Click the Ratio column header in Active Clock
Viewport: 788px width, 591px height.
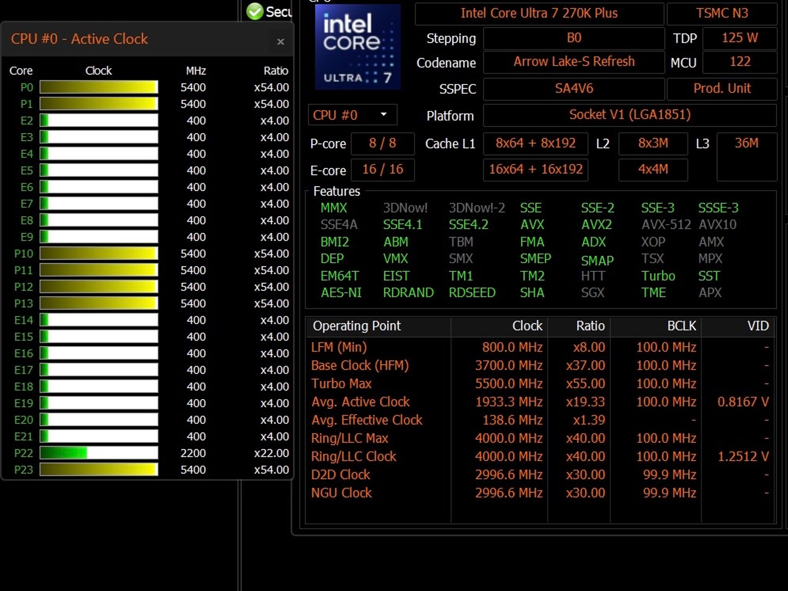click(x=276, y=71)
